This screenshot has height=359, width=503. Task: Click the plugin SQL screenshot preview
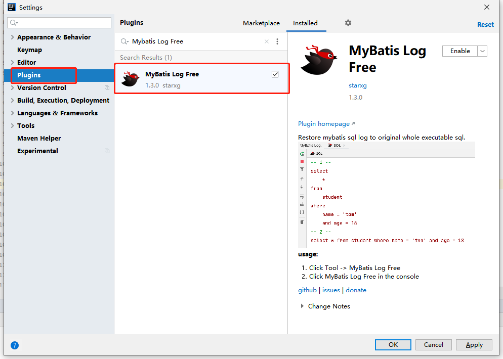pos(387,195)
